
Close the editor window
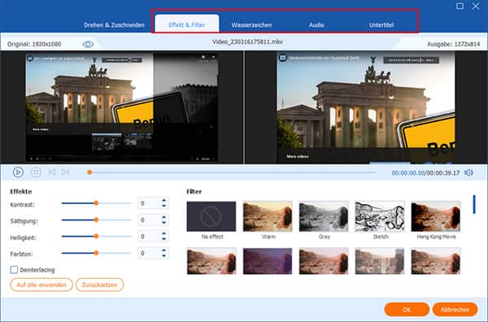tap(476, 6)
